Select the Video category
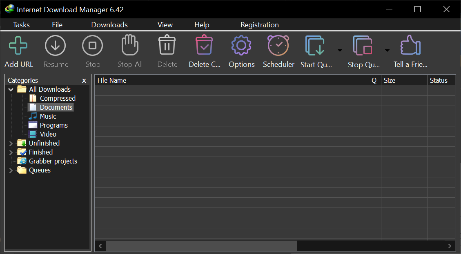 [x=48, y=134]
